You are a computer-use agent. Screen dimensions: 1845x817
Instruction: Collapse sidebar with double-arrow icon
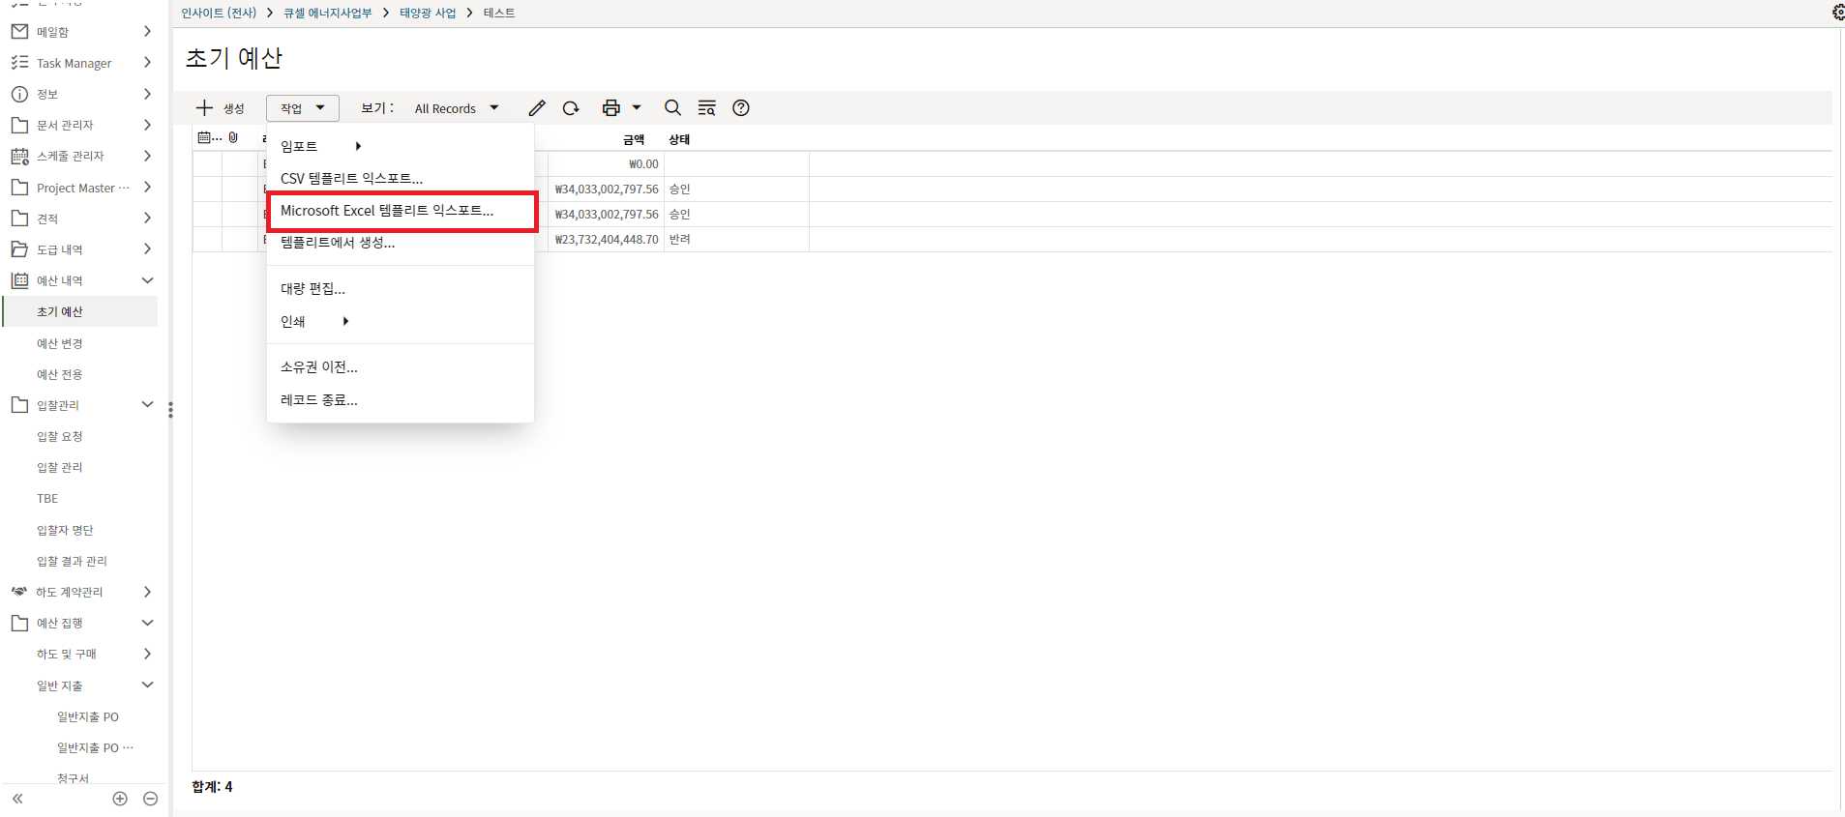pyautogui.click(x=17, y=799)
